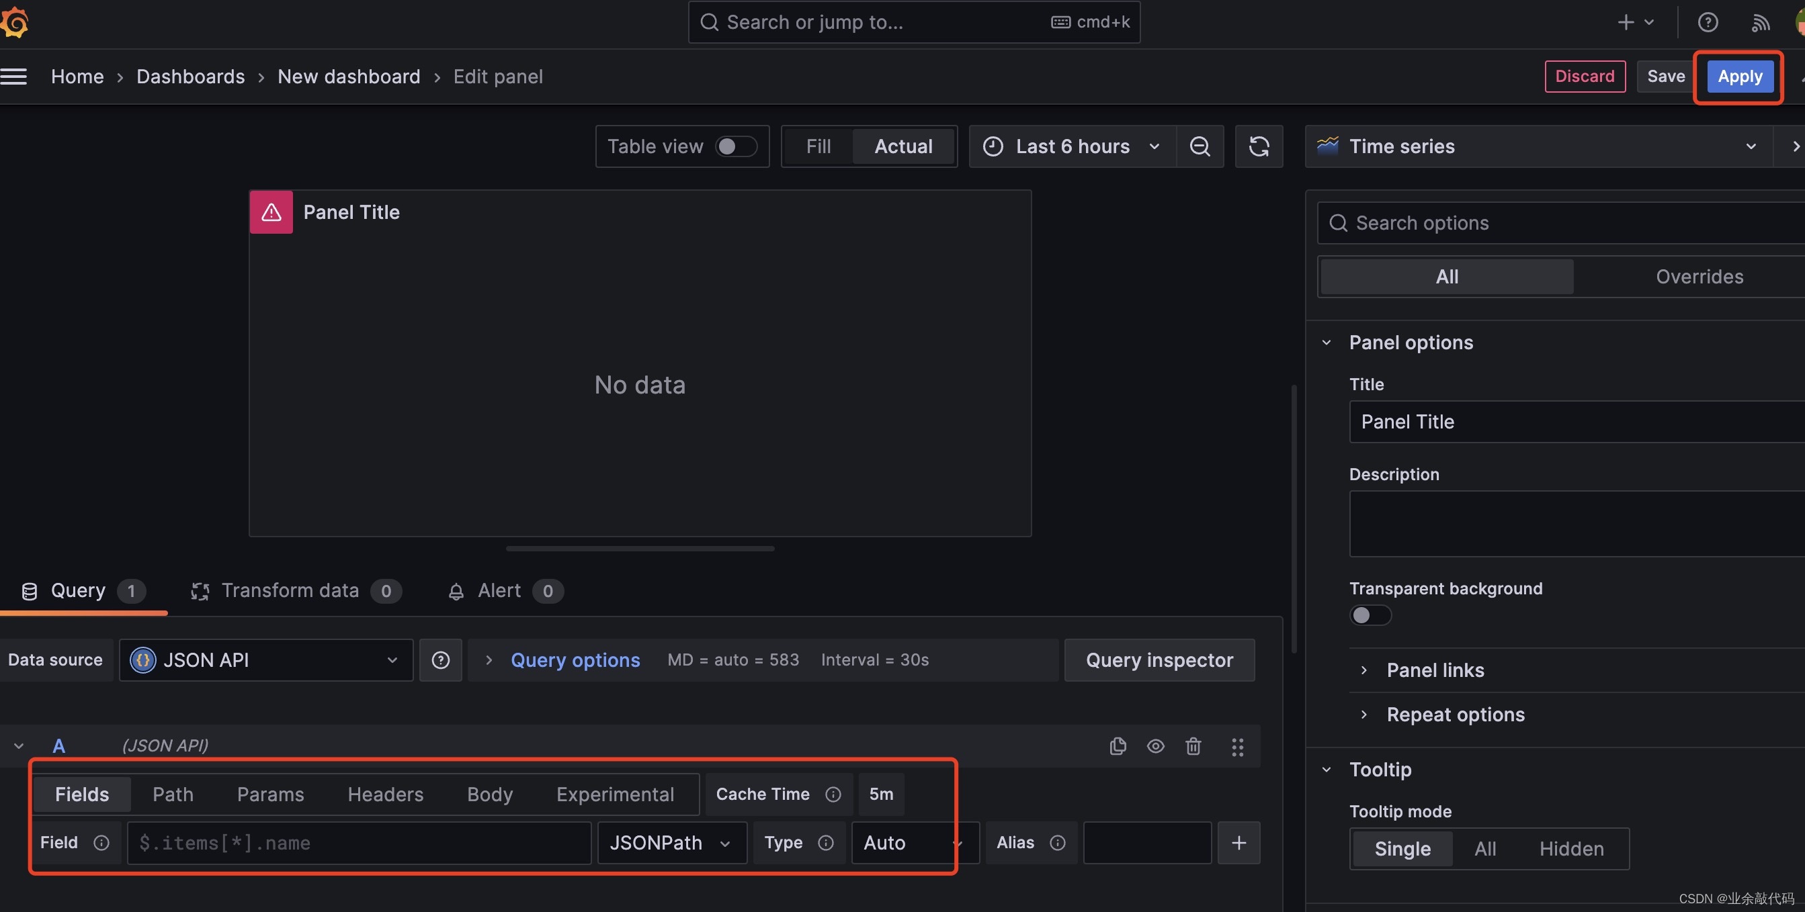Switch to the Transform data tab

[x=290, y=590]
